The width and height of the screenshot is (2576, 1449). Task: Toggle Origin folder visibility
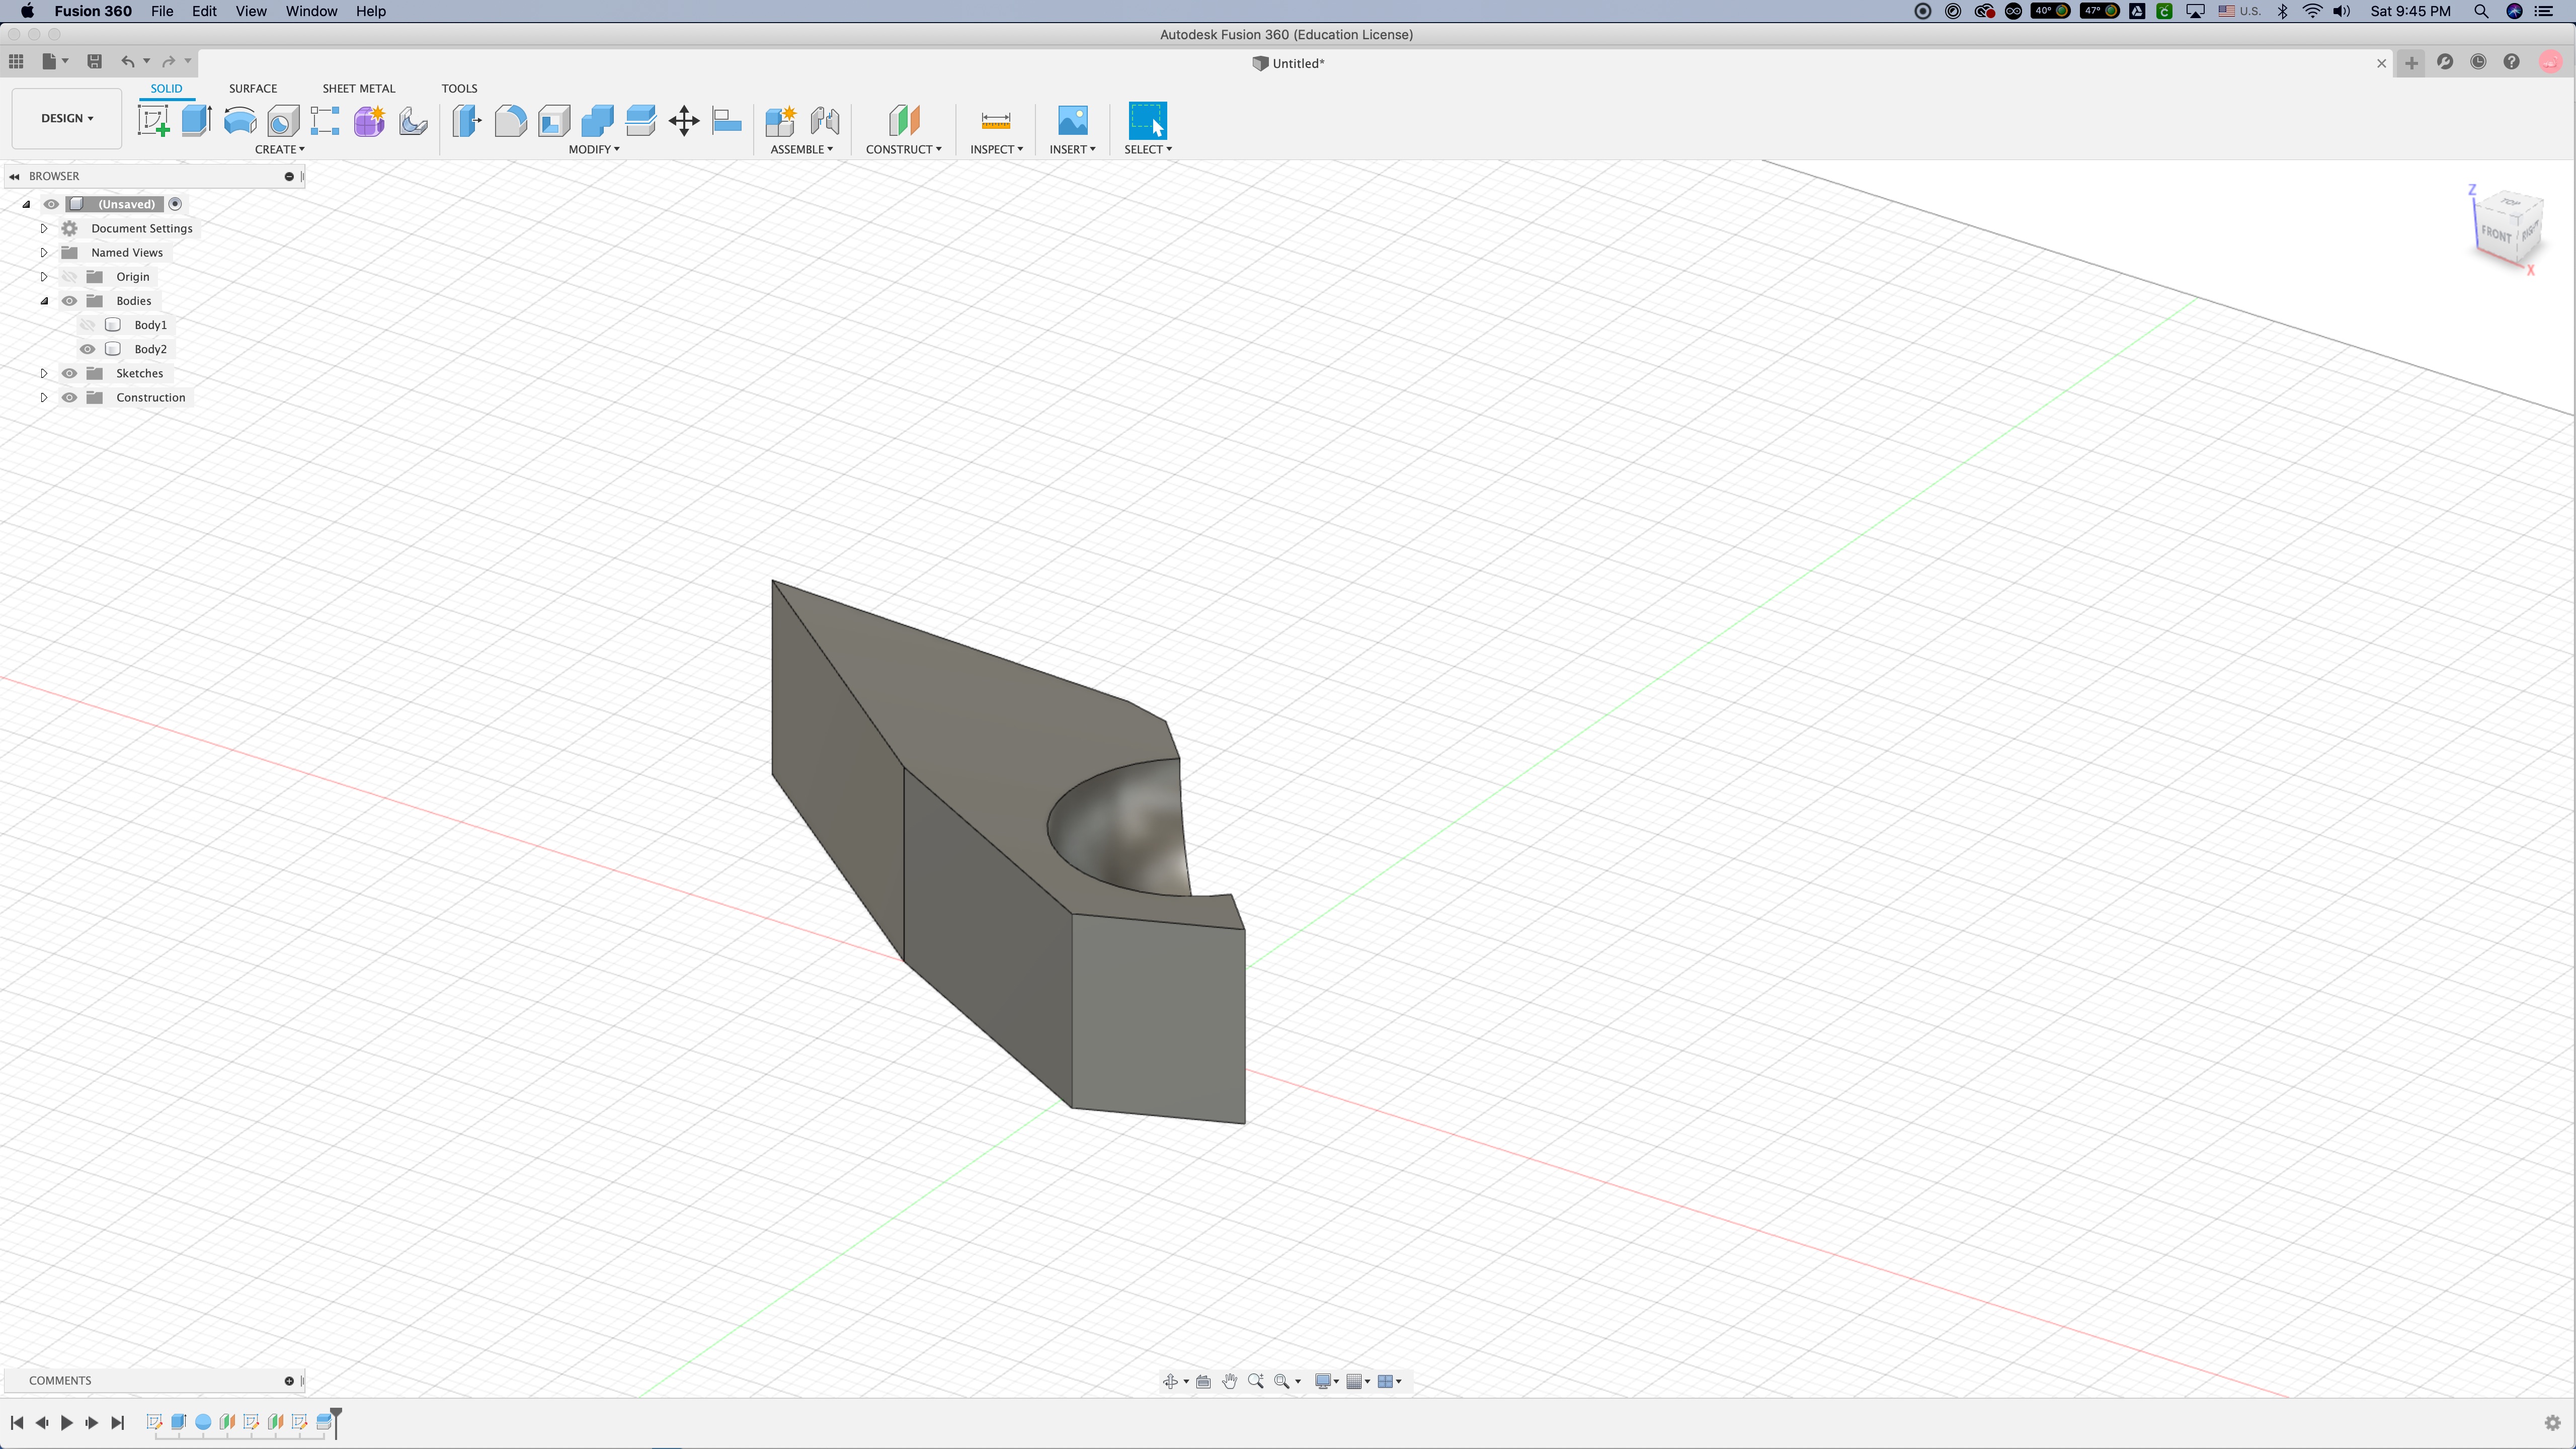click(69, 277)
